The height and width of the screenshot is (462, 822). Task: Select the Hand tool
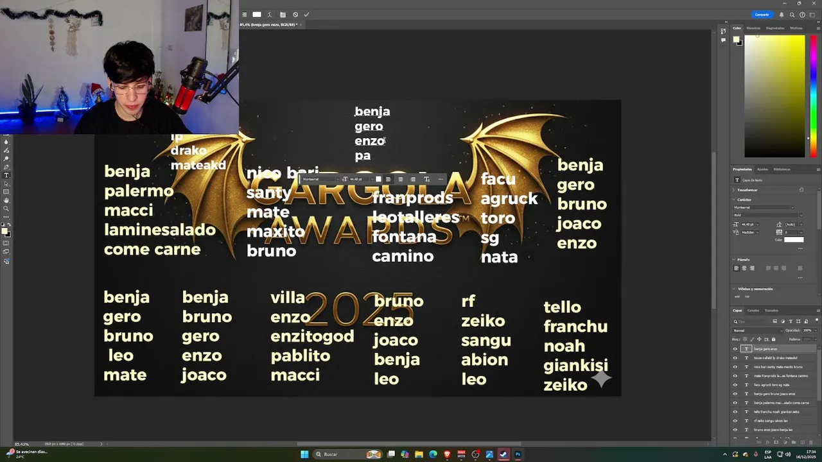6,200
